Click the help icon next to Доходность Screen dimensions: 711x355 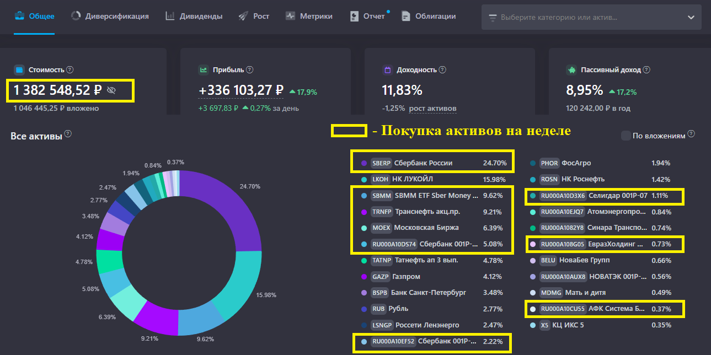[443, 70]
